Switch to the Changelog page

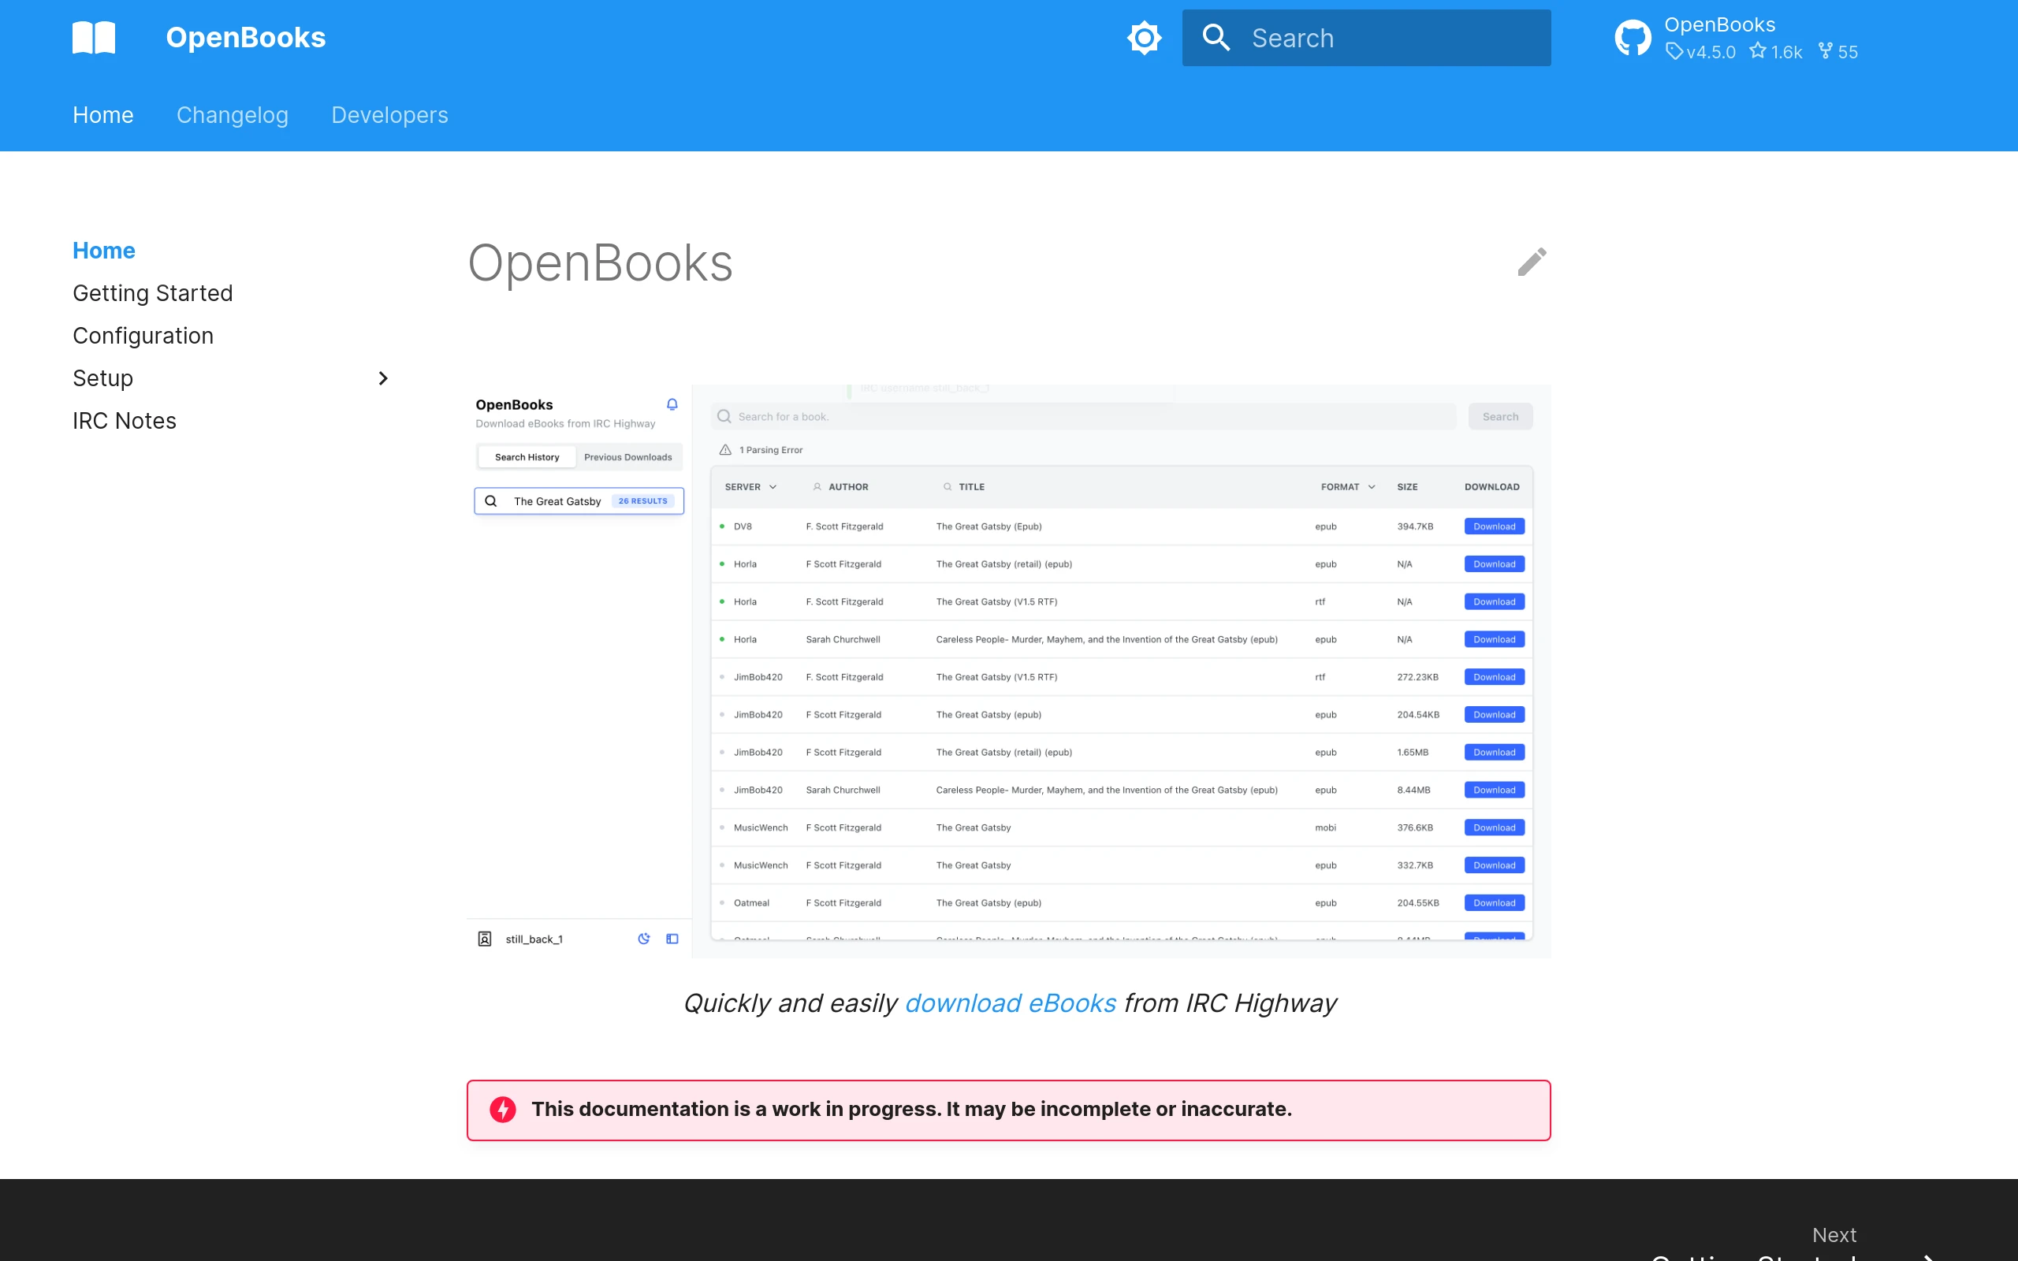[x=233, y=115]
